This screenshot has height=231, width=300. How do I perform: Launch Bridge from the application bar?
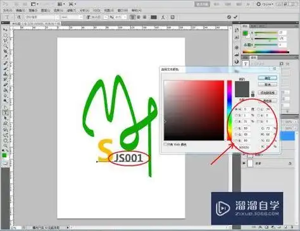point(16,4)
